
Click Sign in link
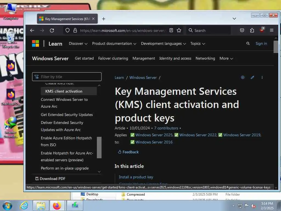pyautogui.click(x=261, y=43)
